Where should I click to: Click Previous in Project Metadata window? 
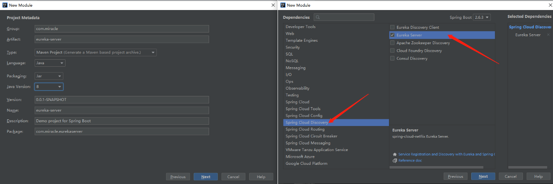point(178,177)
